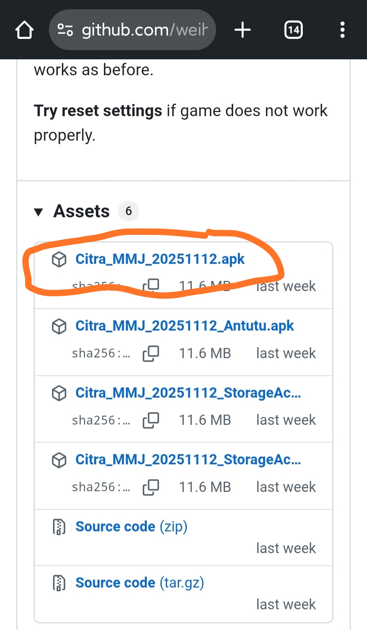Viewport: 367px width, 630px height.
Task: Copy sha256 of first StorageAc asset
Action: [x=151, y=420]
